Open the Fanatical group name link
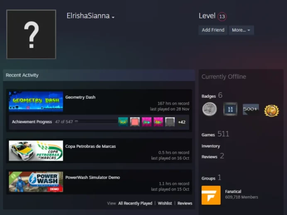The image size is (287, 215). tap(233, 191)
